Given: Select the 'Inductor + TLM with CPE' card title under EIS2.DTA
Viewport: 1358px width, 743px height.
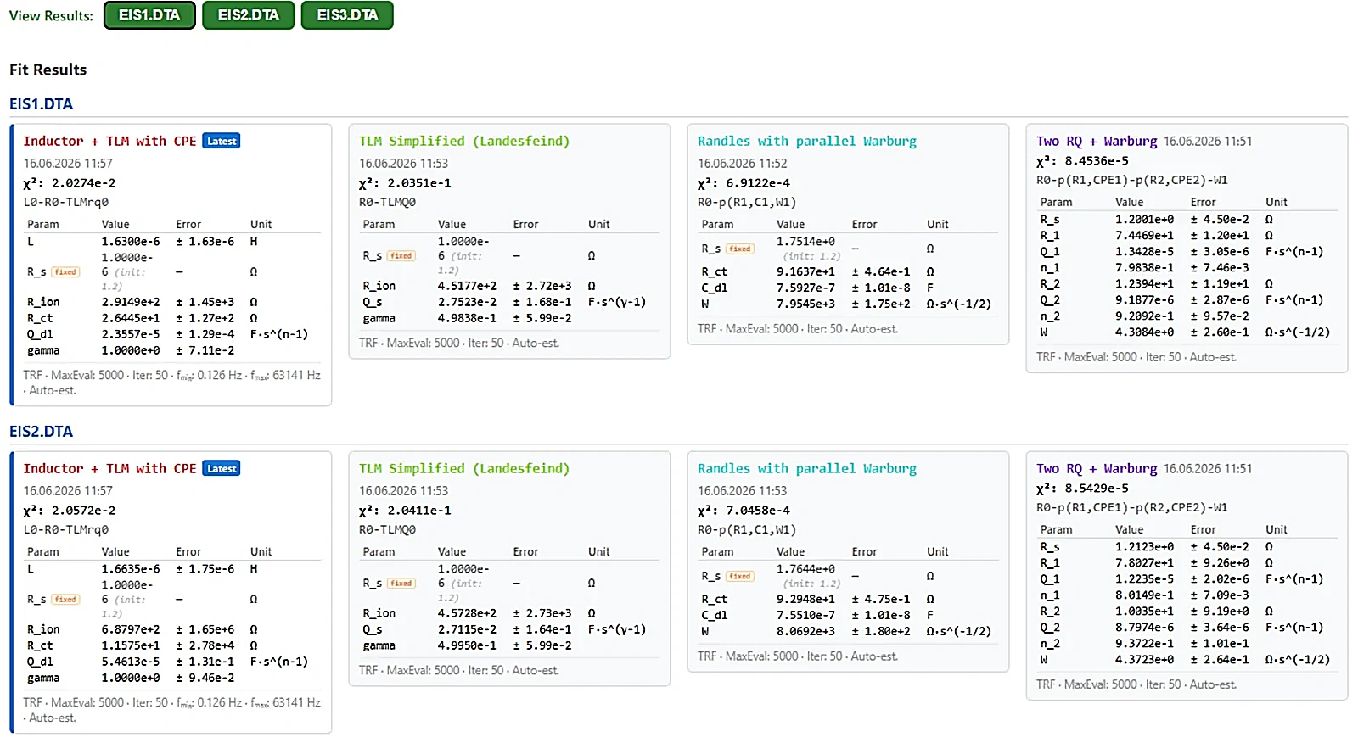Looking at the screenshot, I should coord(109,468).
